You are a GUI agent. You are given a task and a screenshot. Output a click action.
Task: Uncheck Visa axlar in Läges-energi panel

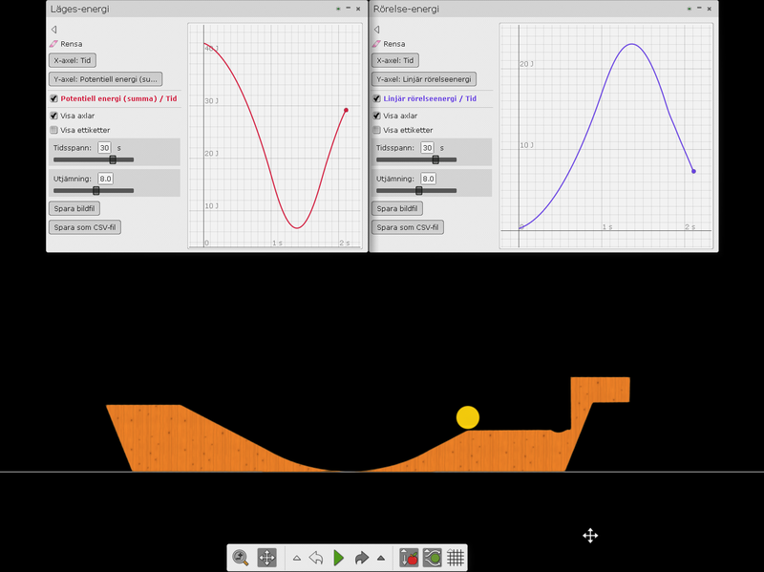[54, 116]
